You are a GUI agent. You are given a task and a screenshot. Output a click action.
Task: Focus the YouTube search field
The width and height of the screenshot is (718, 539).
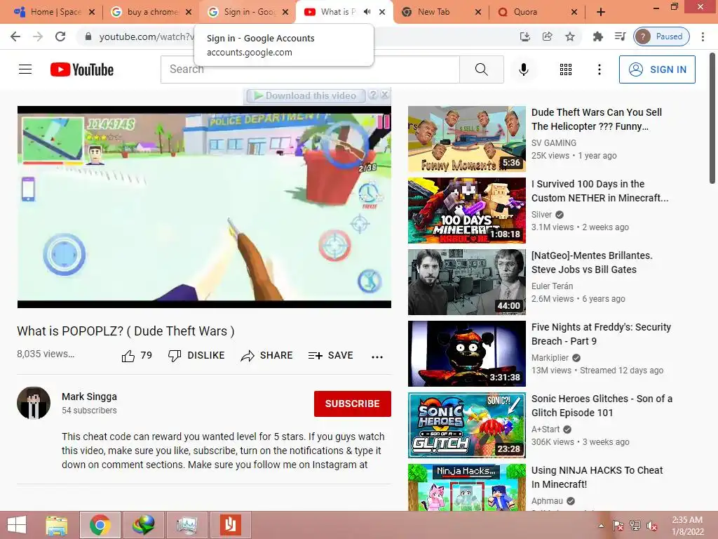(x=310, y=69)
